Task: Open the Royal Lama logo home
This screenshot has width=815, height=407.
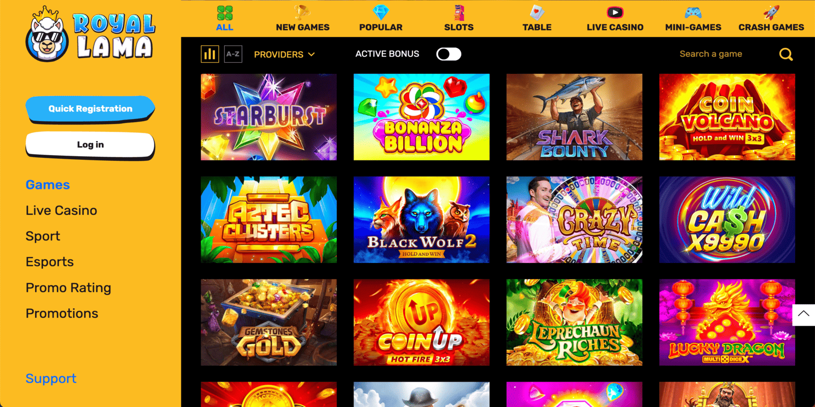Action: coord(90,34)
